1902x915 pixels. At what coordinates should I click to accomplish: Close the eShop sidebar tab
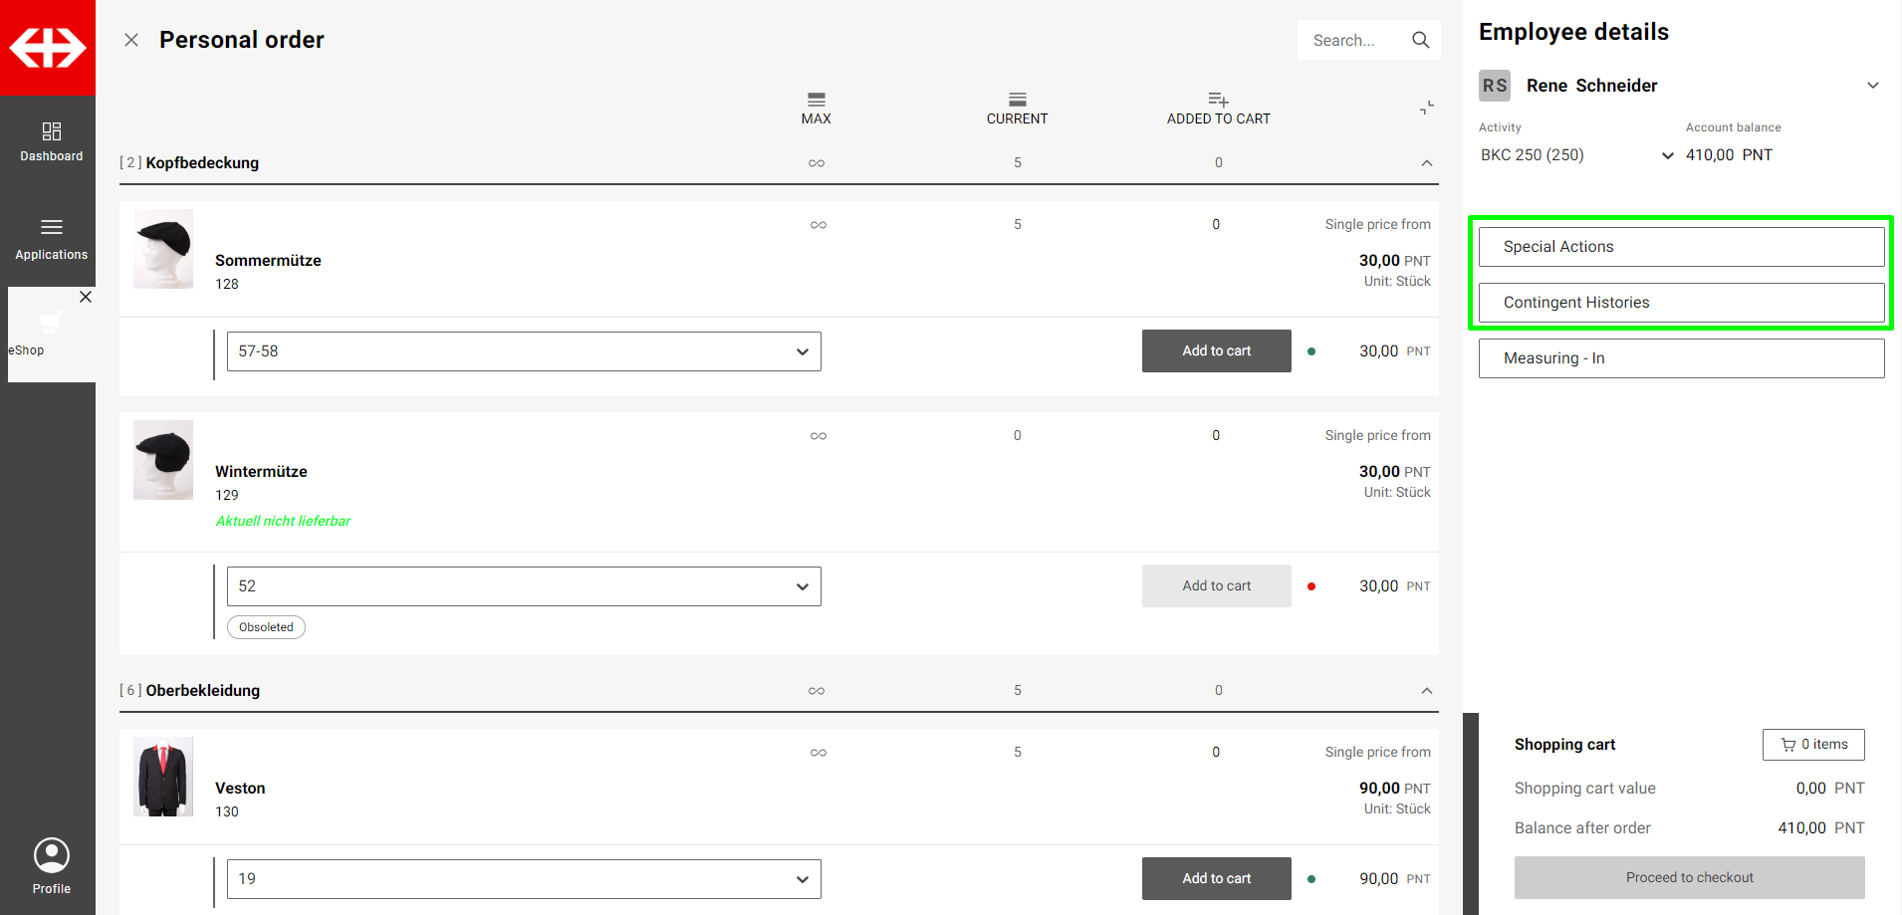86,297
